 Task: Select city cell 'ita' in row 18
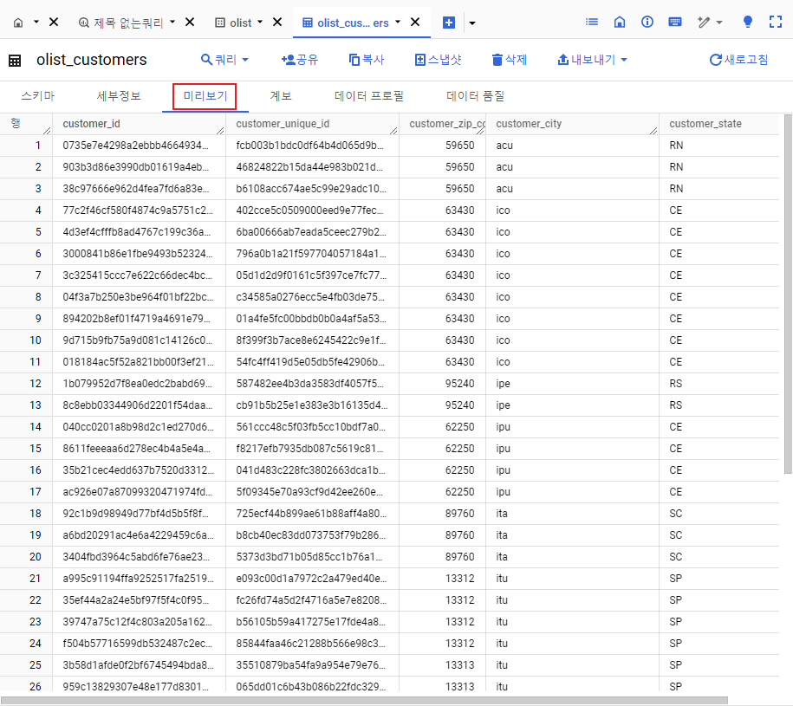pos(573,514)
